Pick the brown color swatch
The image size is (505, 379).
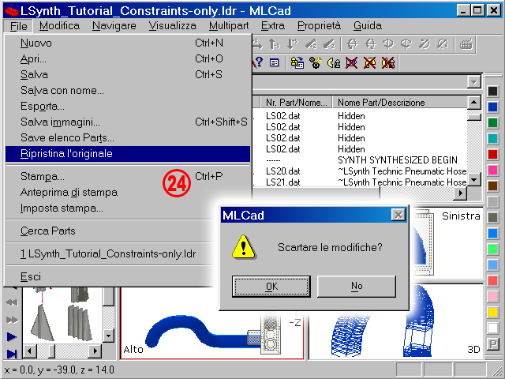pyautogui.click(x=492, y=186)
